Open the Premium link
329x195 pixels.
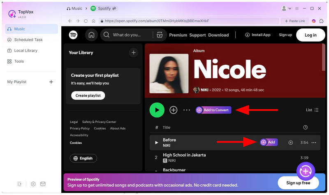tap(178, 35)
